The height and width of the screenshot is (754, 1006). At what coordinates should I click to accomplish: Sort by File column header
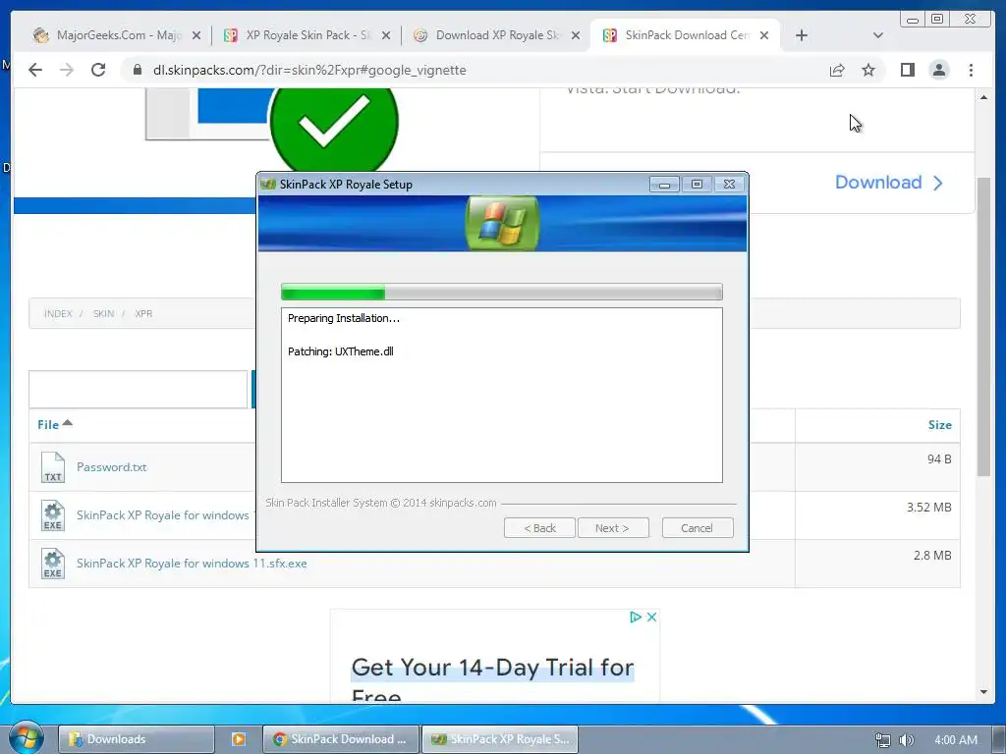click(x=55, y=424)
